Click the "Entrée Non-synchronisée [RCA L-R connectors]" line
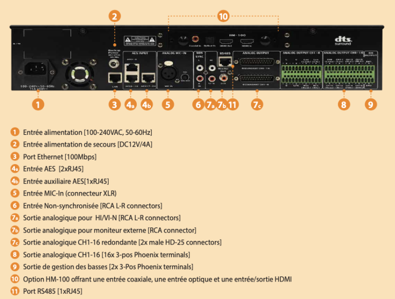The height and width of the screenshot is (299, 395). tap(93, 206)
